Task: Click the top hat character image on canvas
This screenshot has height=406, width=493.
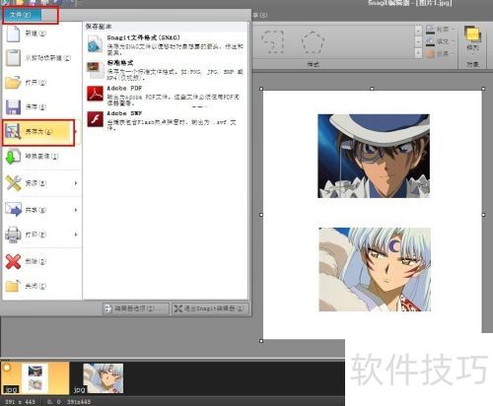Action: tap(374, 156)
